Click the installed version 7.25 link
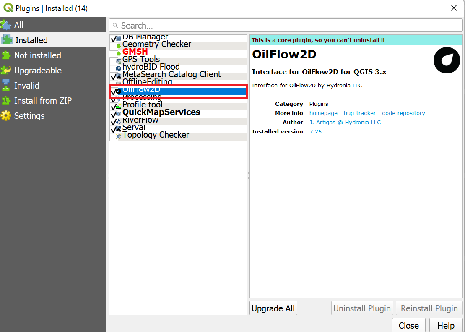 [x=316, y=131]
